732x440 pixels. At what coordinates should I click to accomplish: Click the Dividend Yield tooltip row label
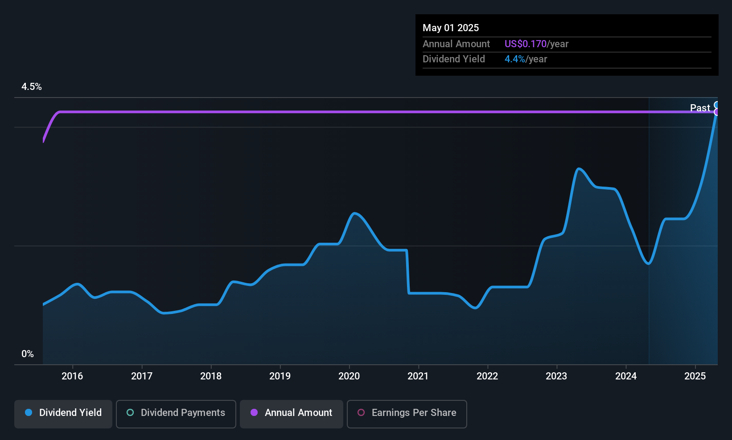454,59
